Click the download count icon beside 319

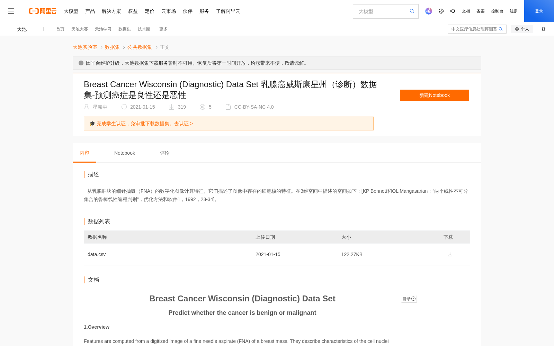(171, 107)
